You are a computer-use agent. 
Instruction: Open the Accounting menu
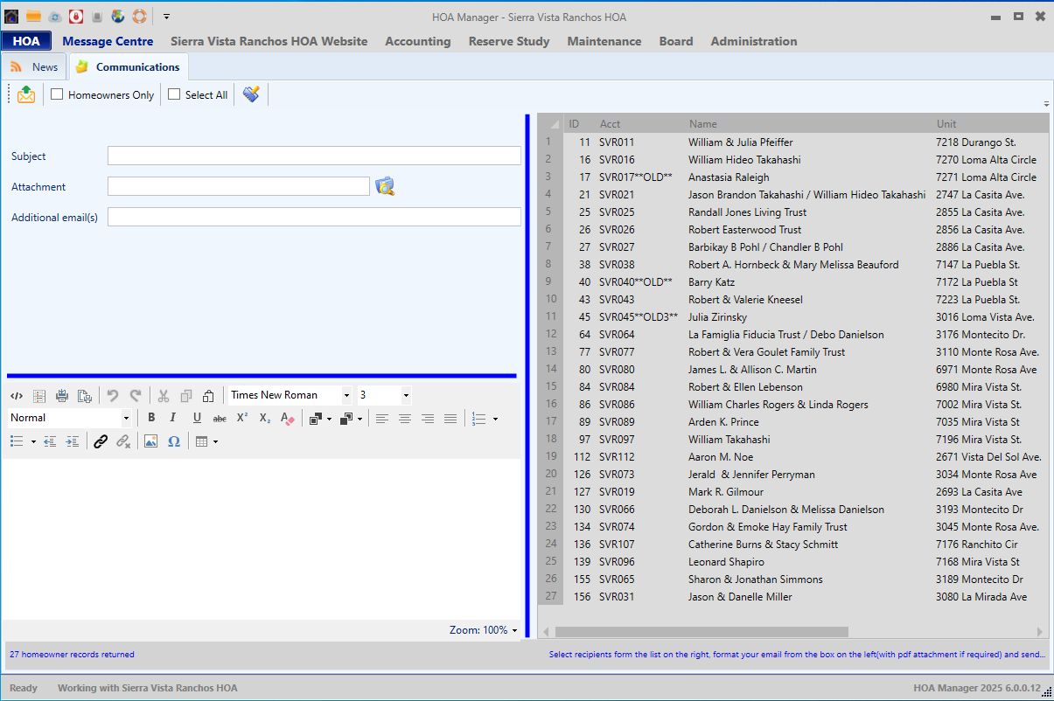(x=417, y=41)
